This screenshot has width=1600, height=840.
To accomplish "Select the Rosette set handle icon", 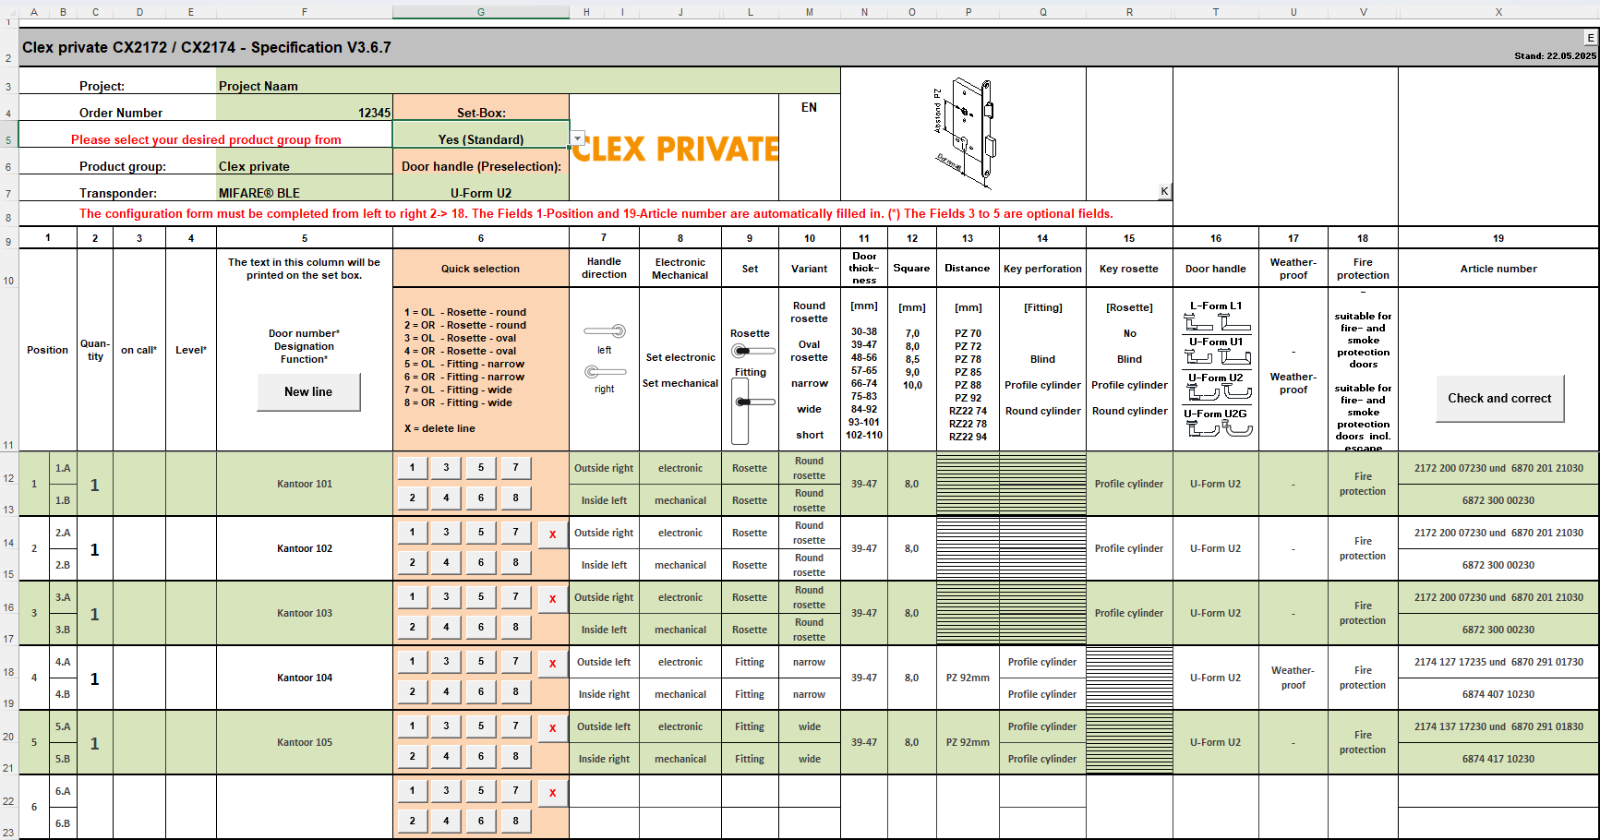I will pos(752,351).
